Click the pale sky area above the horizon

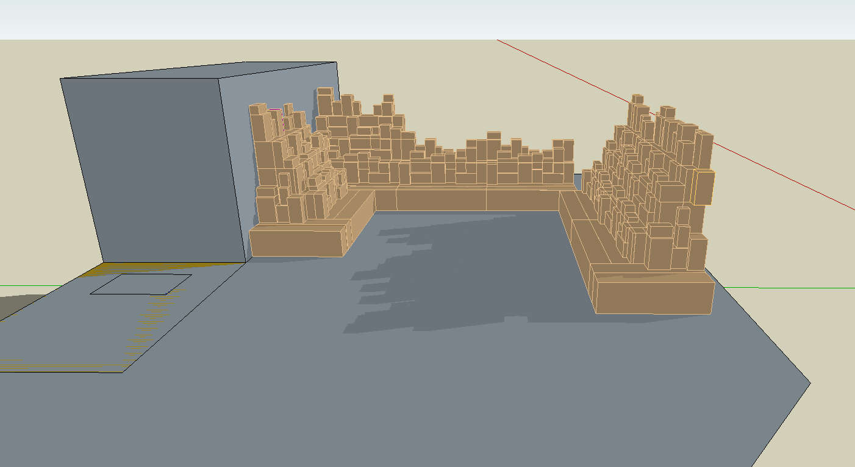tap(427, 18)
